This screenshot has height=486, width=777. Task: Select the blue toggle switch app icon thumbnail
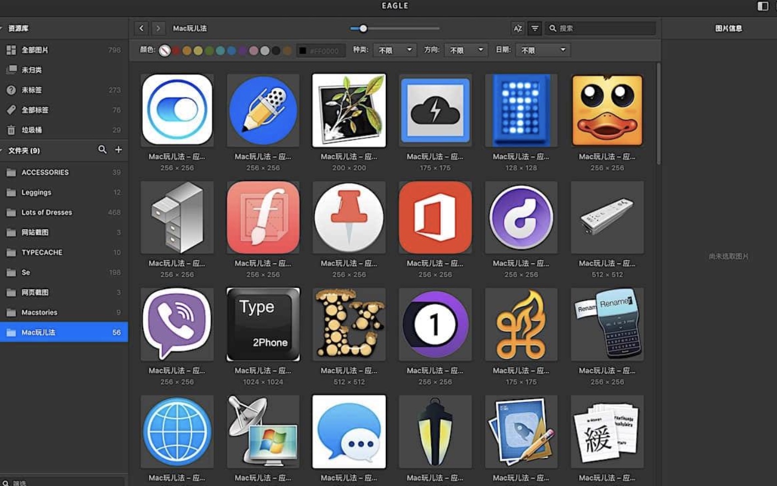177,110
